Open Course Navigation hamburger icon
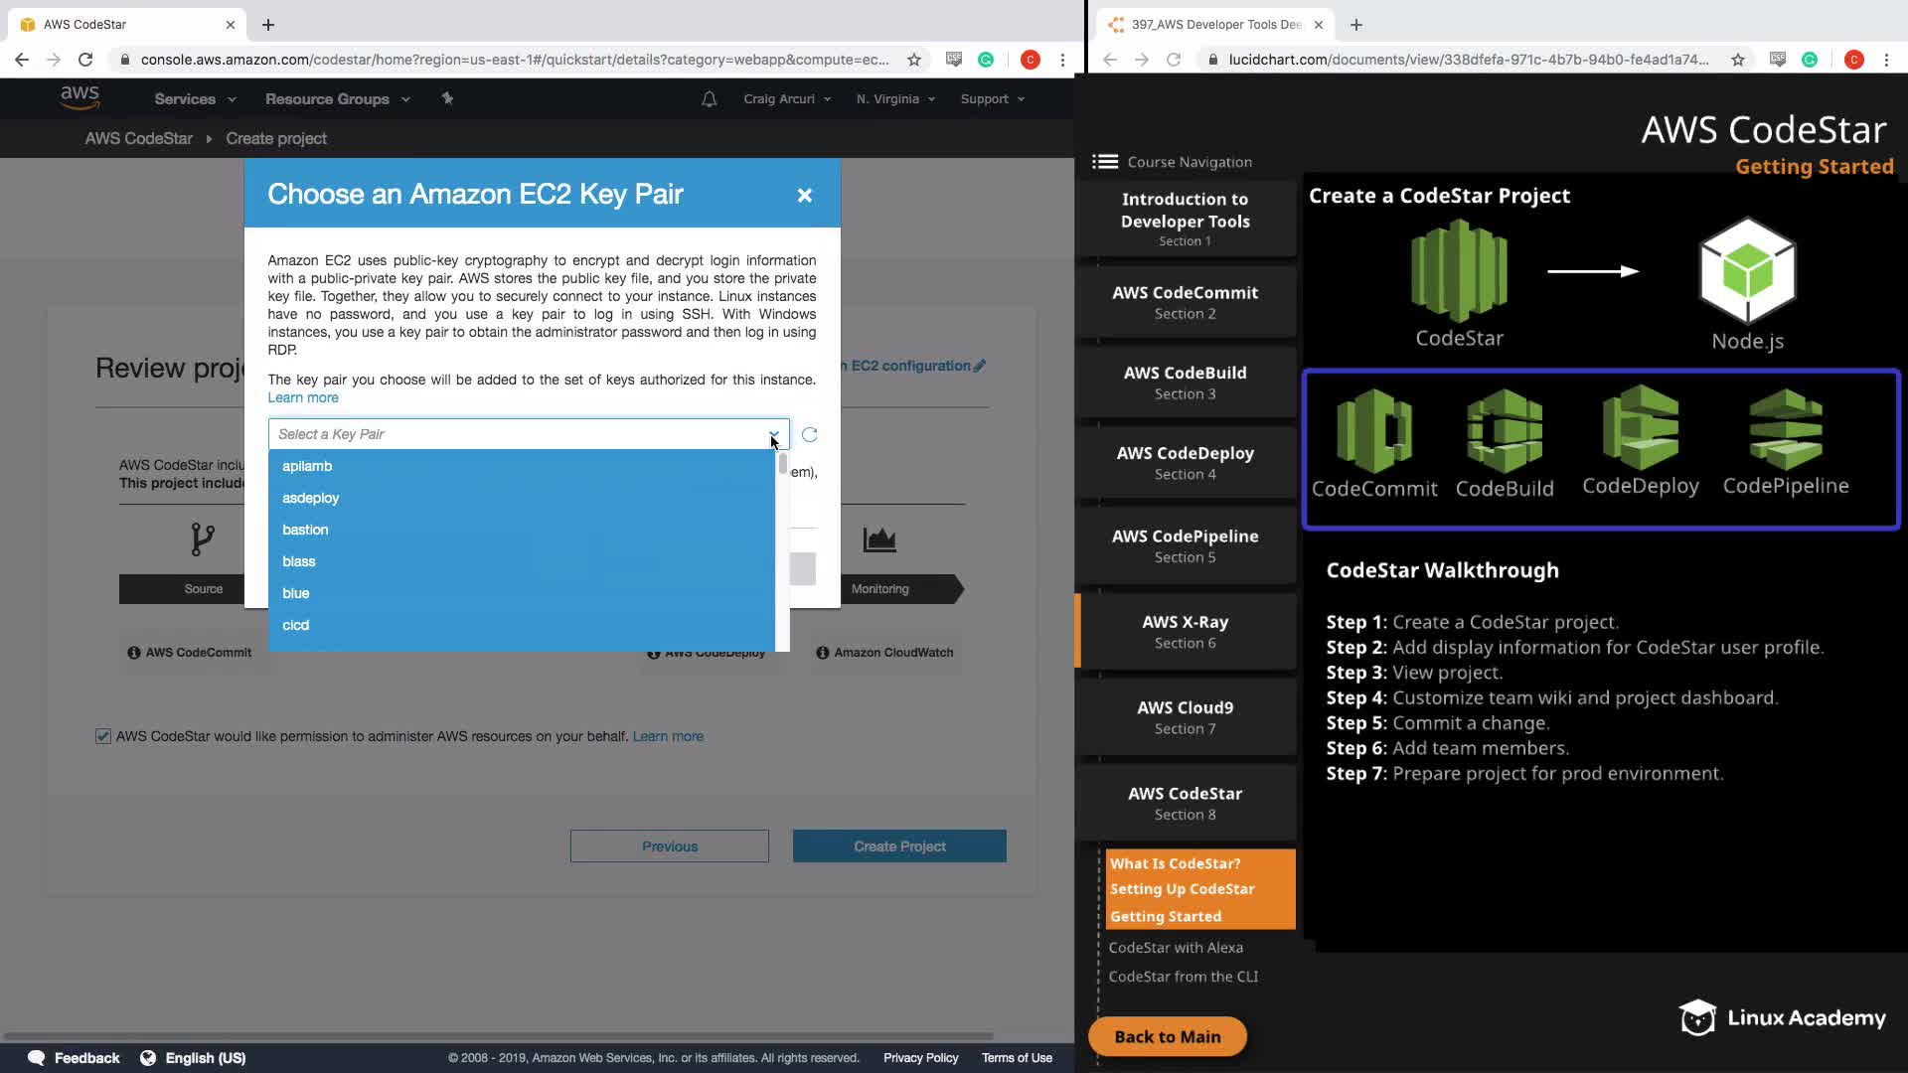The height and width of the screenshot is (1073, 1908). tap(1104, 162)
